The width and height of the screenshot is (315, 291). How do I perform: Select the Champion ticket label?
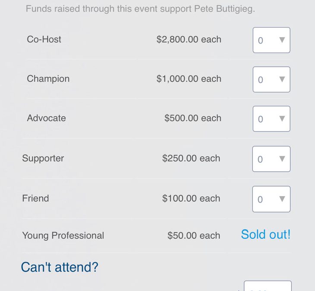[48, 78]
